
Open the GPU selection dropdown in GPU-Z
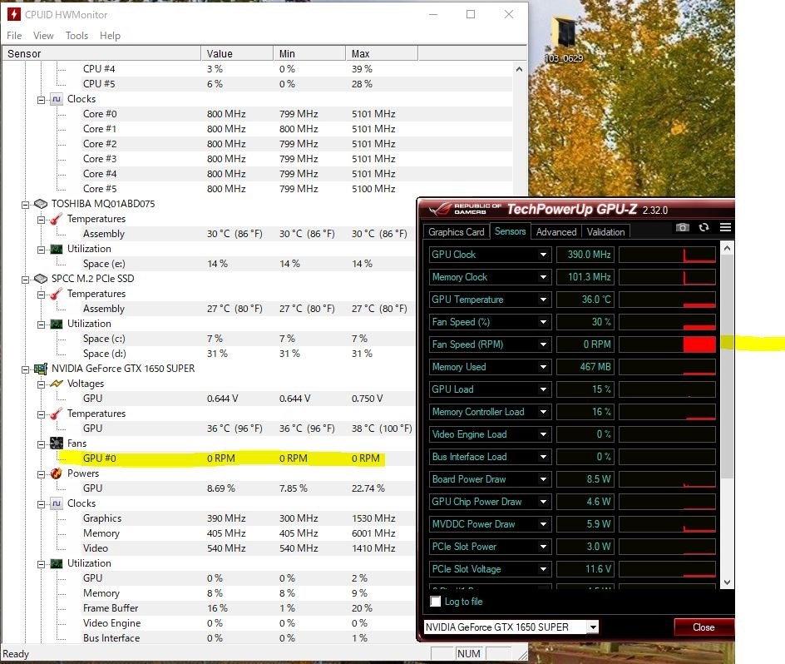click(593, 627)
